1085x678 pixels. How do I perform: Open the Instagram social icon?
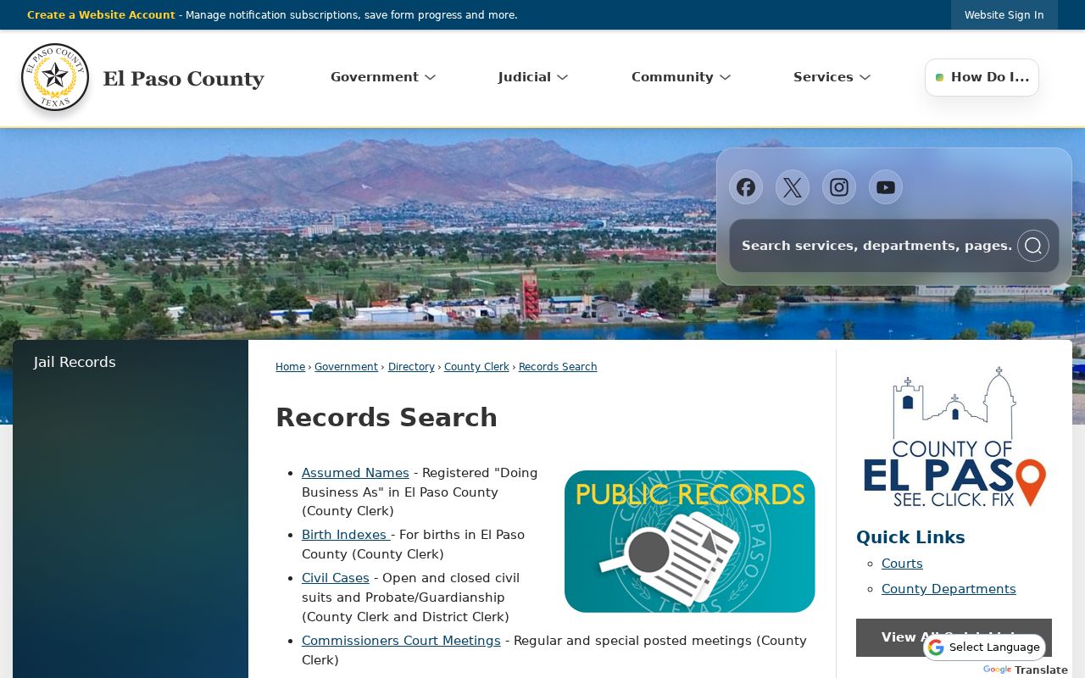(839, 187)
